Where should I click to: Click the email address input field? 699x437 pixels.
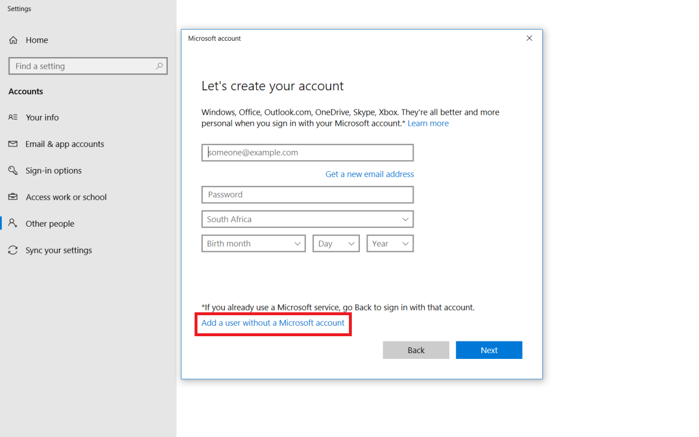[308, 153]
